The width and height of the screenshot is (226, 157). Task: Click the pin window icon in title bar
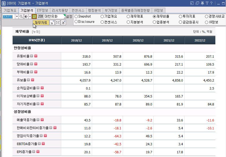pos(202,3)
